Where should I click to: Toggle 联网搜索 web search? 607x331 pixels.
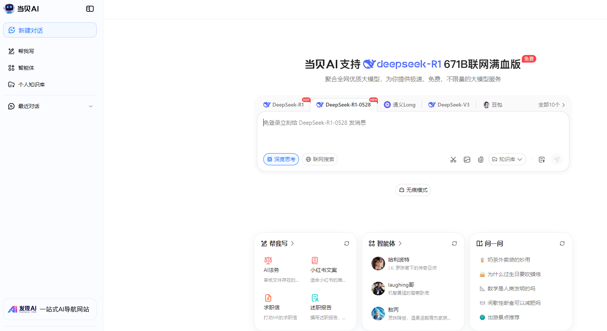point(320,159)
